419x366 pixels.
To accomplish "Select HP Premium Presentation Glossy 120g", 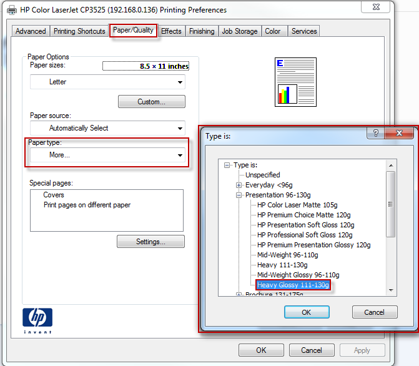I will [x=313, y=245].
